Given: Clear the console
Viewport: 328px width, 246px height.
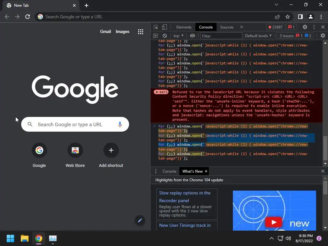Looking at the screenshot, I should [x=165, y=36].
